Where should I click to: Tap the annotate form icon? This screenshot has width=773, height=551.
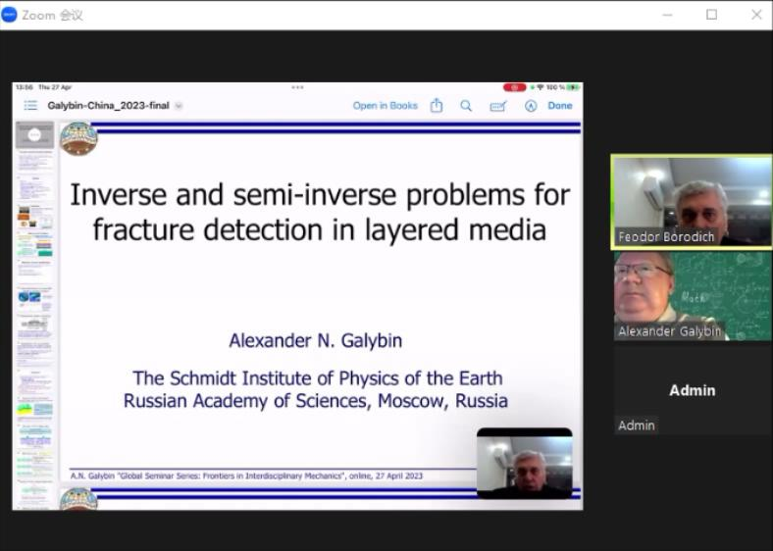click(497, 106)
